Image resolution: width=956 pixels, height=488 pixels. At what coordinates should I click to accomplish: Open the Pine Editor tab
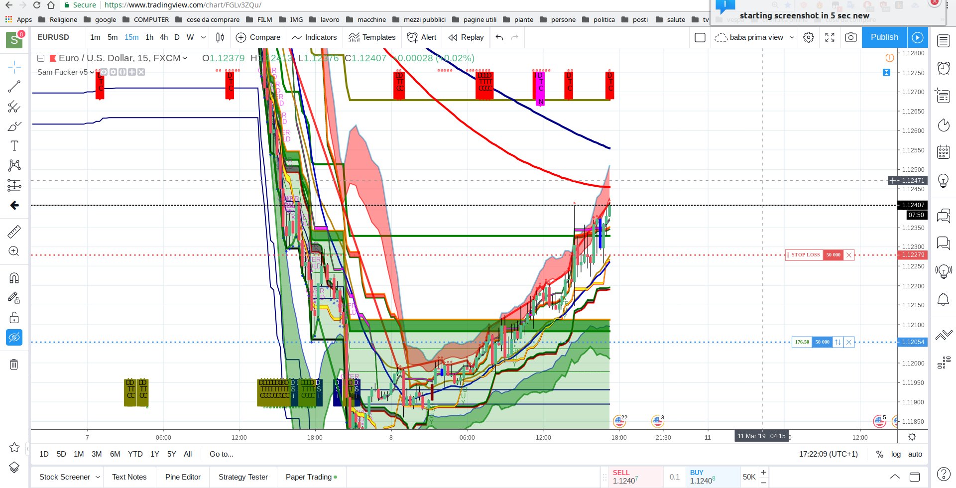click(x=183, y=477)
